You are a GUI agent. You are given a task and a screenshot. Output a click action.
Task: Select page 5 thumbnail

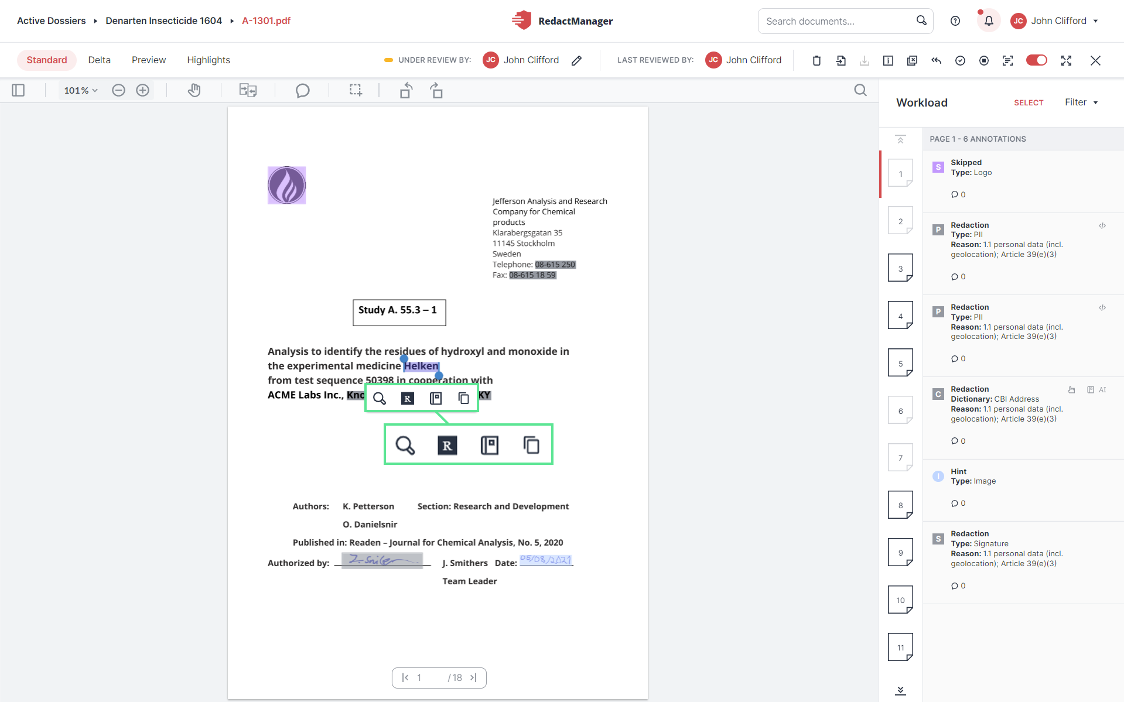900,363
